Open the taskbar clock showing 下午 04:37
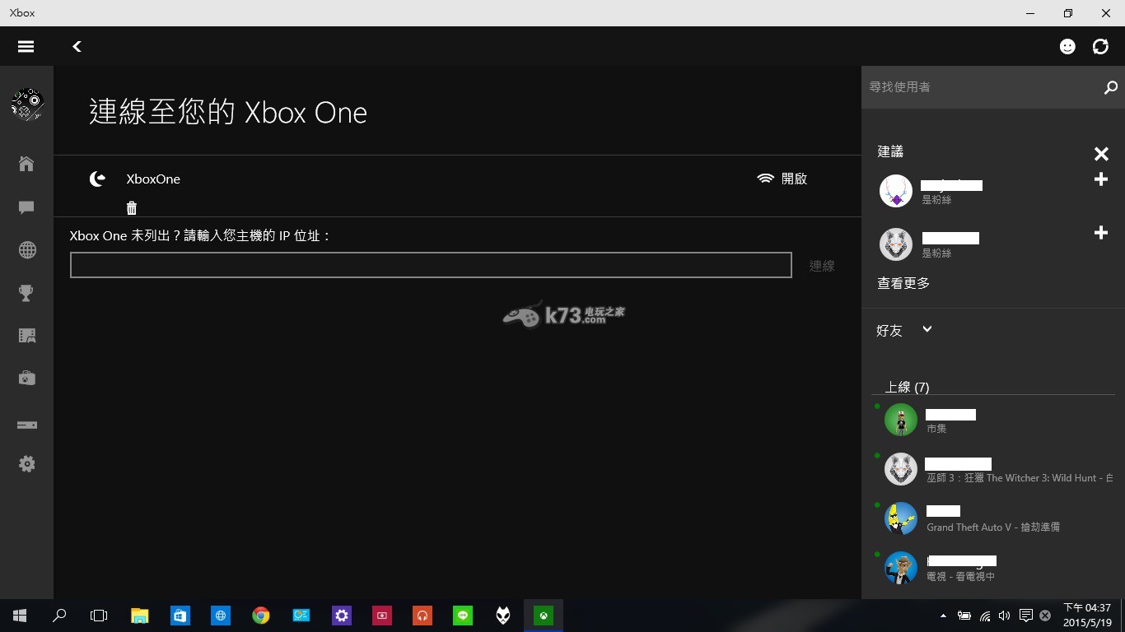Screen dimensions: 1125x632 pyautogui.click(x=1087, y=616)
